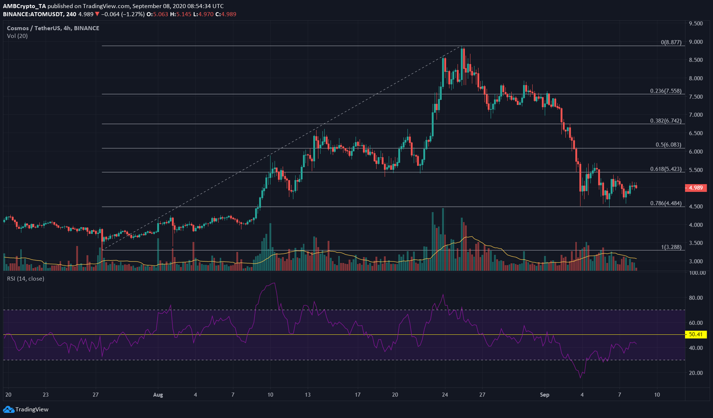Click the H:5.145 high value in header
This screenshot has height=418, width=713.
(181, 14)
